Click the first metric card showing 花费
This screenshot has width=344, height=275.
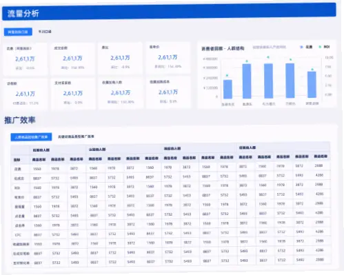click(25, 59)
